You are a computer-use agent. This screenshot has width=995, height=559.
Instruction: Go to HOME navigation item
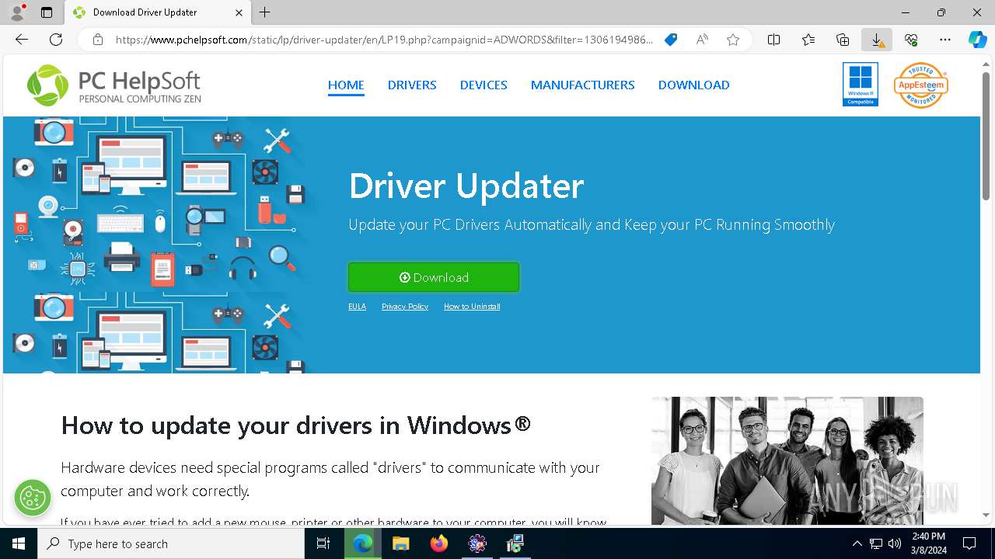click(x=346, y=85)
